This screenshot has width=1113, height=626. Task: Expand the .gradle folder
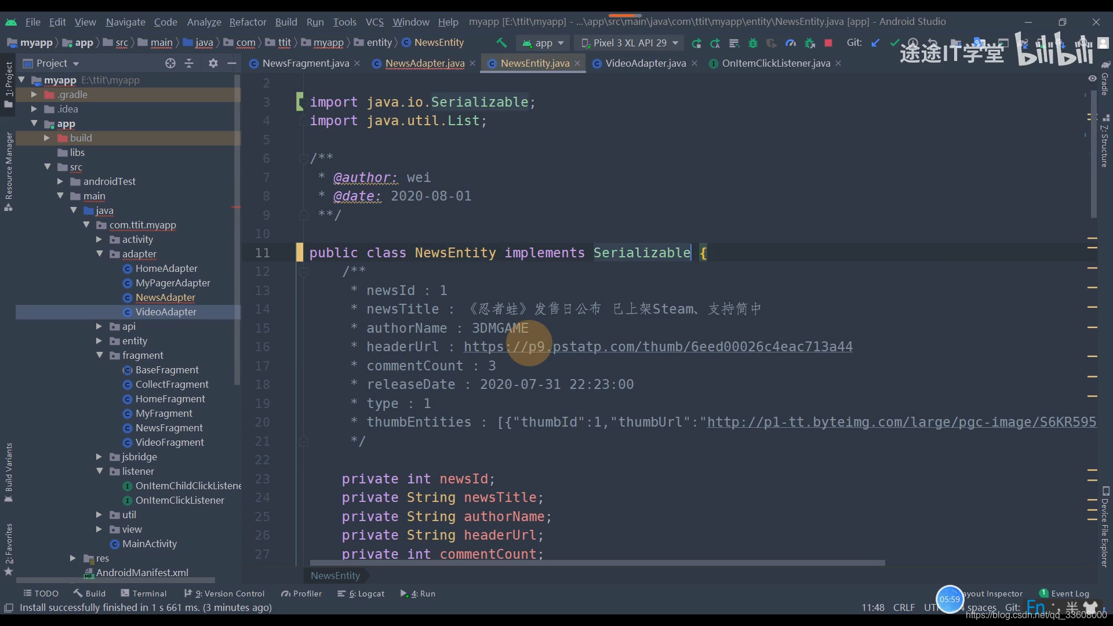34,94
